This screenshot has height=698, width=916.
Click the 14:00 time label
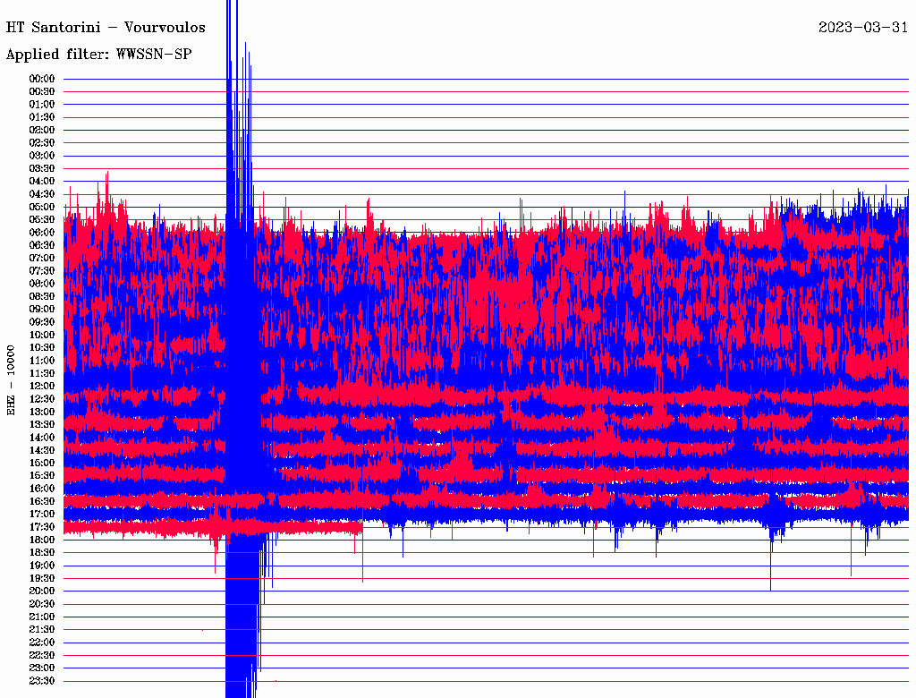[42, 438]
